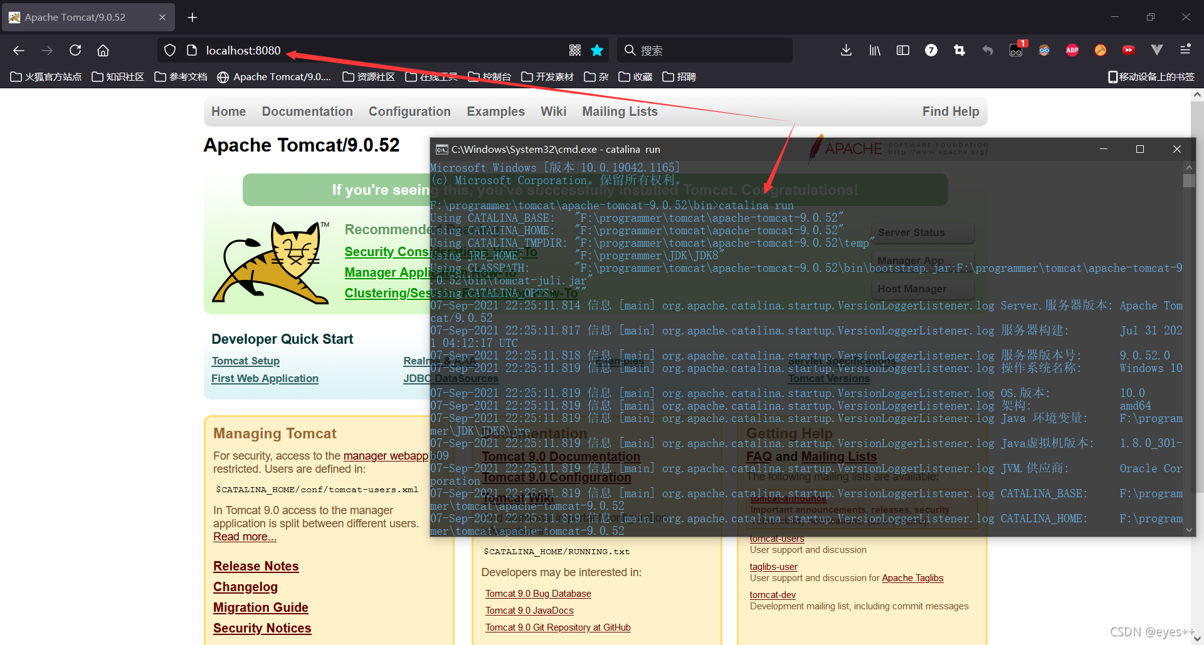The width and height of the screenshot is (1204, 645).
Task: Reload the page with the refresh icon
Action: 75,50
